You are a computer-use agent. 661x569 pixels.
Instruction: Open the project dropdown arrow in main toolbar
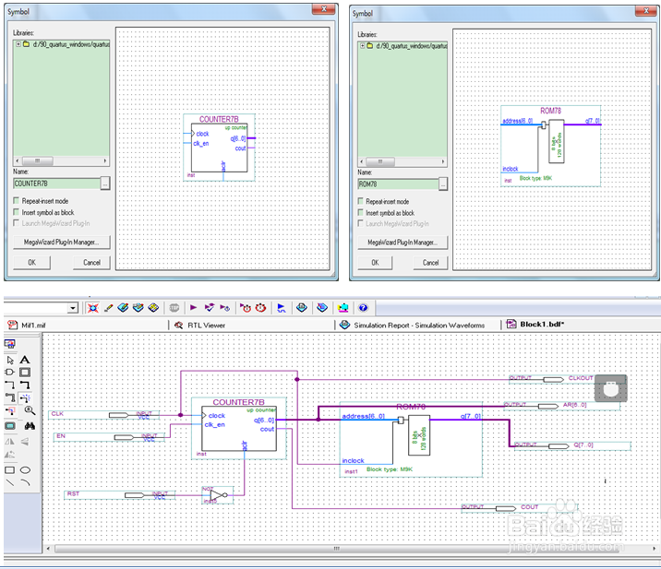pos(73,308)
